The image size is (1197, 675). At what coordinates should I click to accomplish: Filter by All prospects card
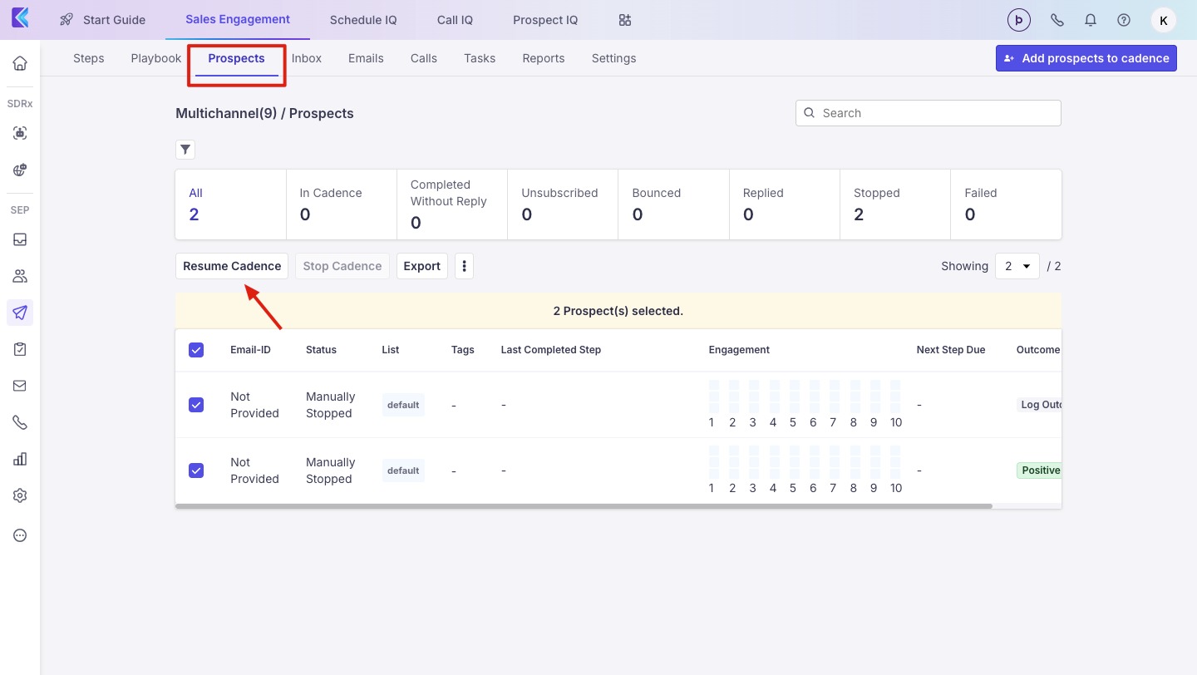[x=231, y=204]
